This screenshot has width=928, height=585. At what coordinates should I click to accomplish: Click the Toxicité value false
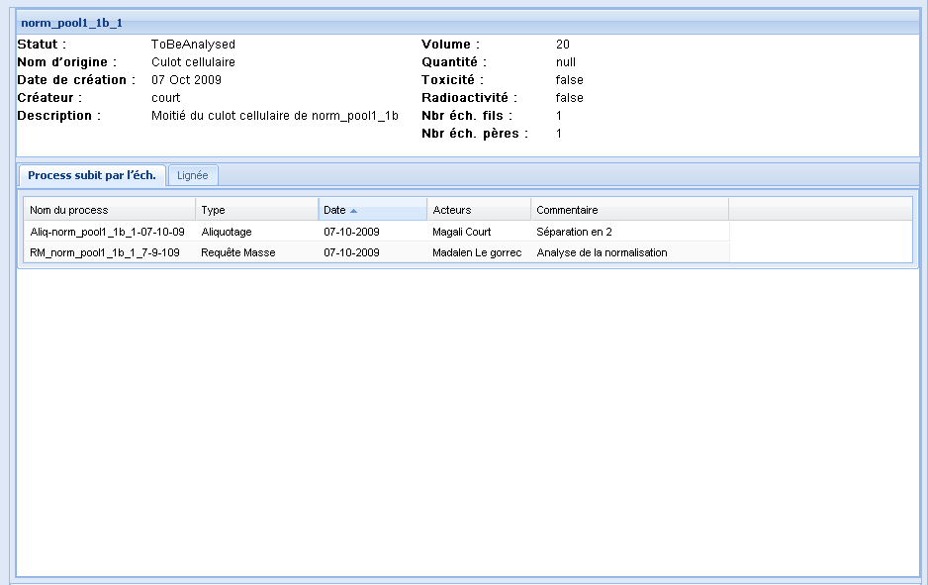click(x=569, y=79)
